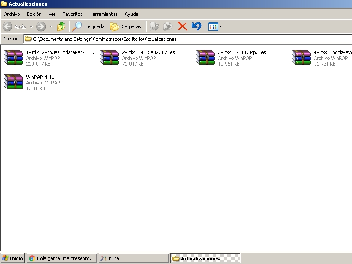Screen dimensions: 352x264
Task: Open the Edición menu
Action: click(34, 14)
